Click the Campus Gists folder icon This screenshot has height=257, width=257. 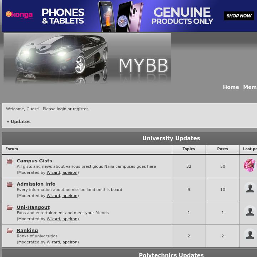pyautogui.click(x=10, y=161)
